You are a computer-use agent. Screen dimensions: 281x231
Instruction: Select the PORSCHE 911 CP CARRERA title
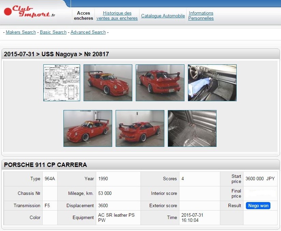(x=45, y=165)
